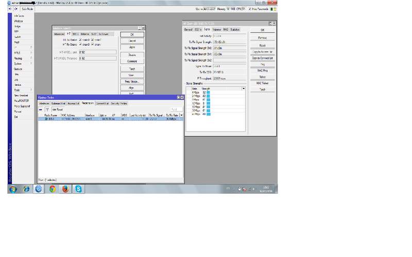This screenshot has height=257, width=412.
Task: Toggle HT Rx Chains chain1 checkbox
Action: (x=93, y=45)
